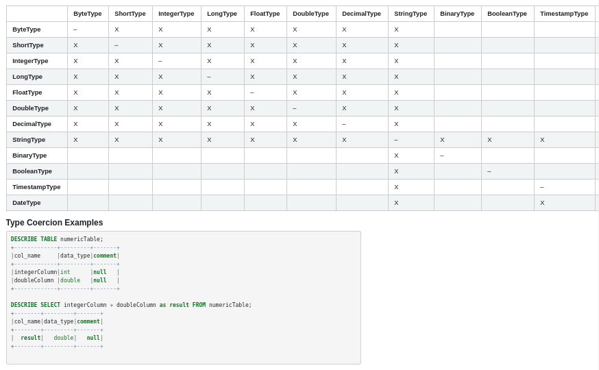Image resolution: width=599 pixels, height=370 pixels.
Task: Select the BooleanType row label
Action: click(x=32, y=171)
